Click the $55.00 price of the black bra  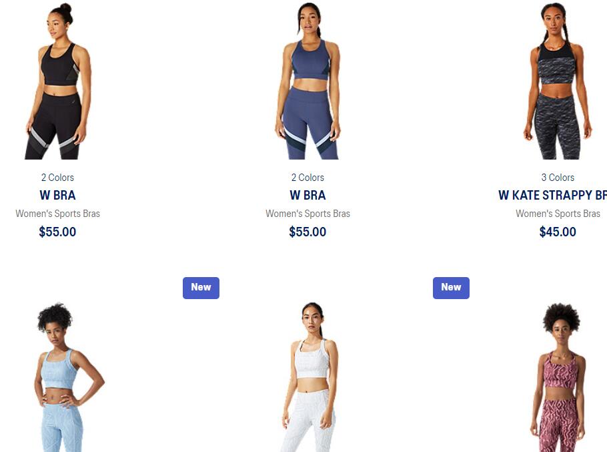(x=57, y=232)
